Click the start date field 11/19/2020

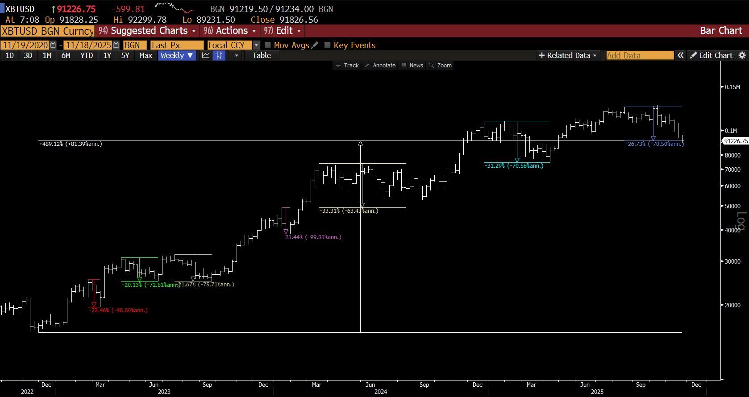pos(25,45)
